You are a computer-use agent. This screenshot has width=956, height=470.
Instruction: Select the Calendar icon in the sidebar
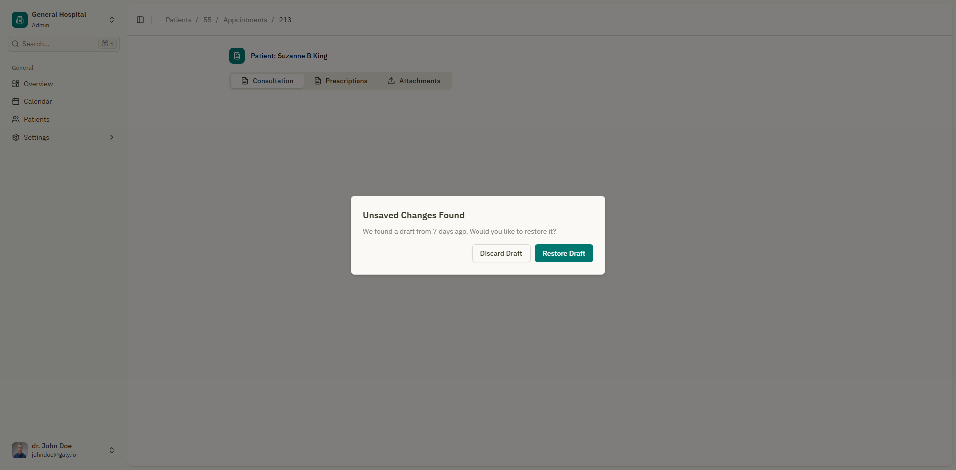coord(16,101)
